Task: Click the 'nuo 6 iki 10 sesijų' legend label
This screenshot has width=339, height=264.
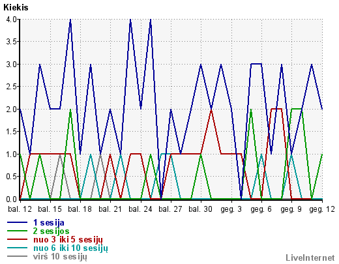Action: coord(70,248)
